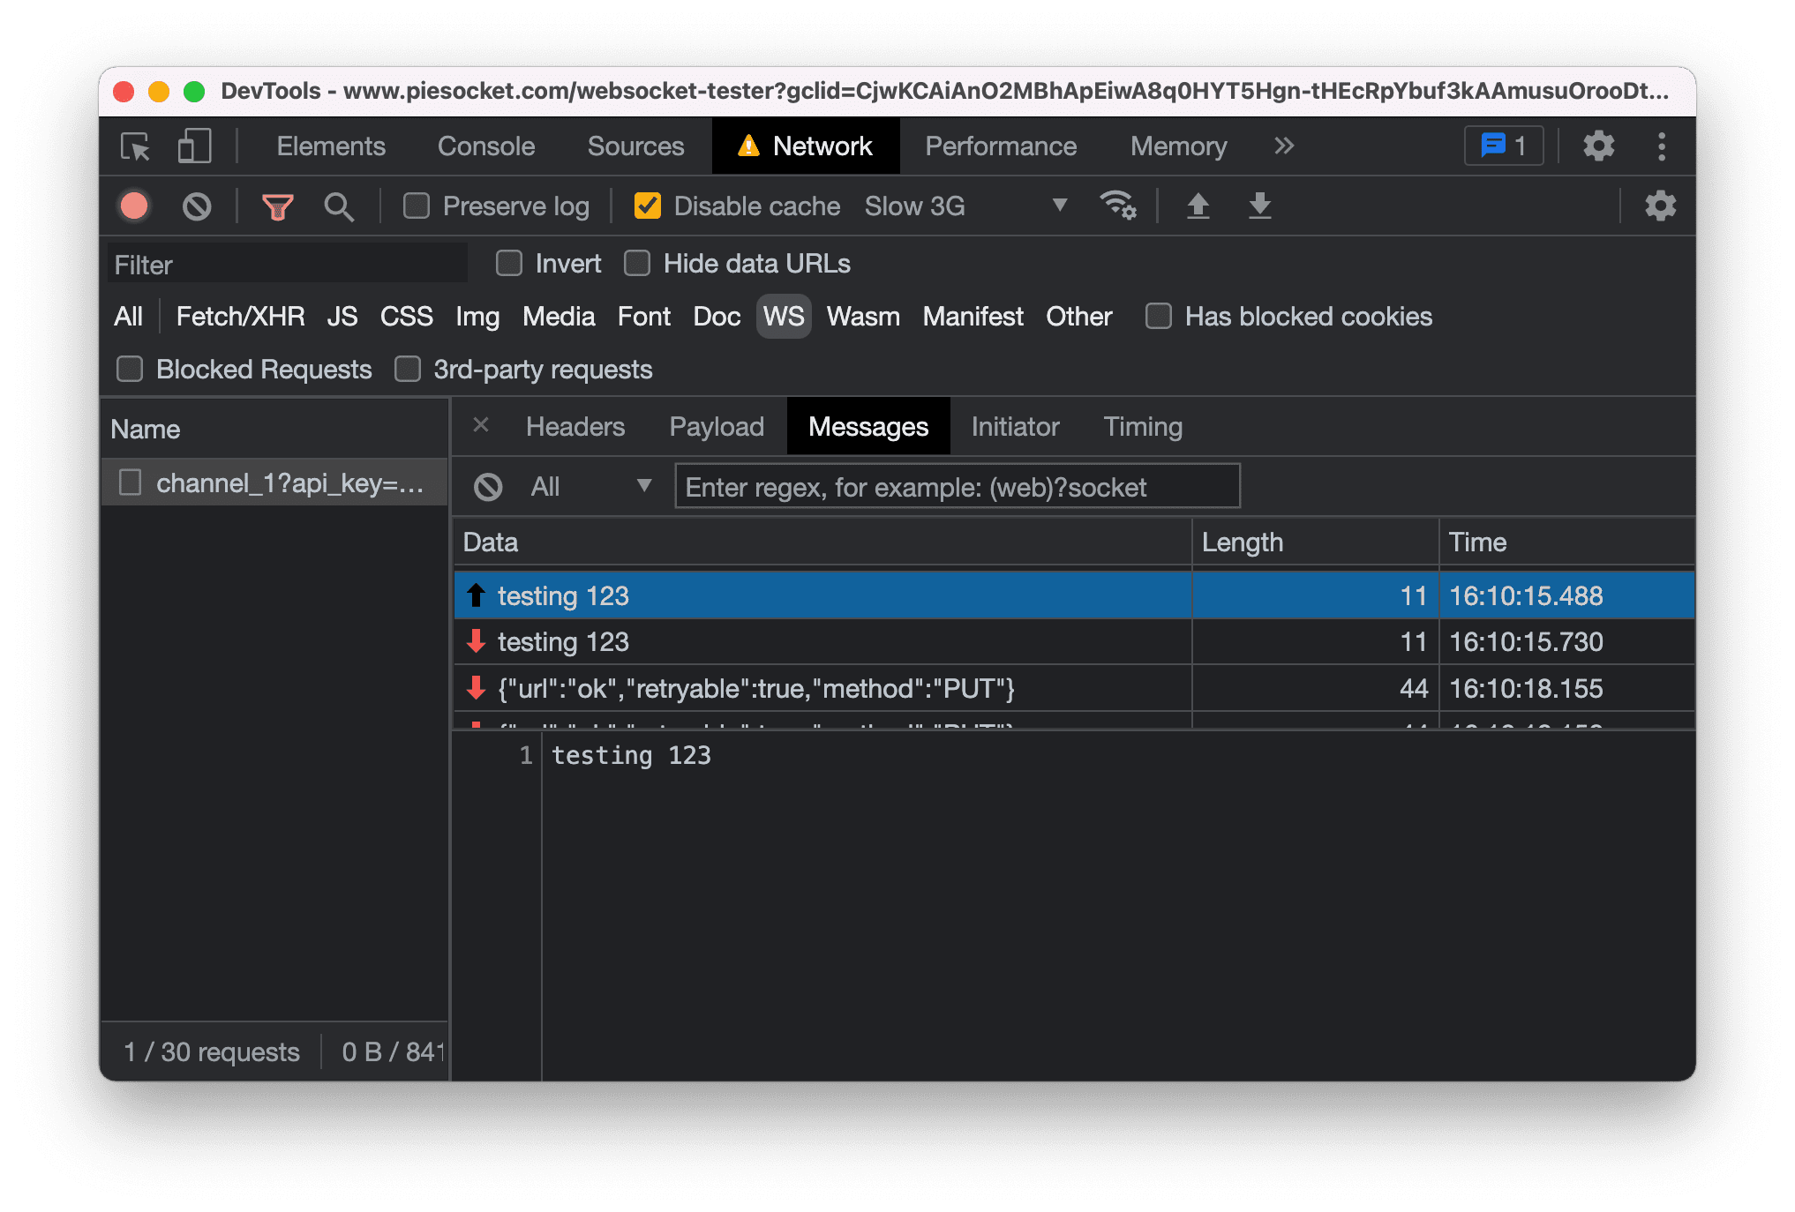
Task: Click the upload arrow icon in toolbar
Action: pos(1198,206)
